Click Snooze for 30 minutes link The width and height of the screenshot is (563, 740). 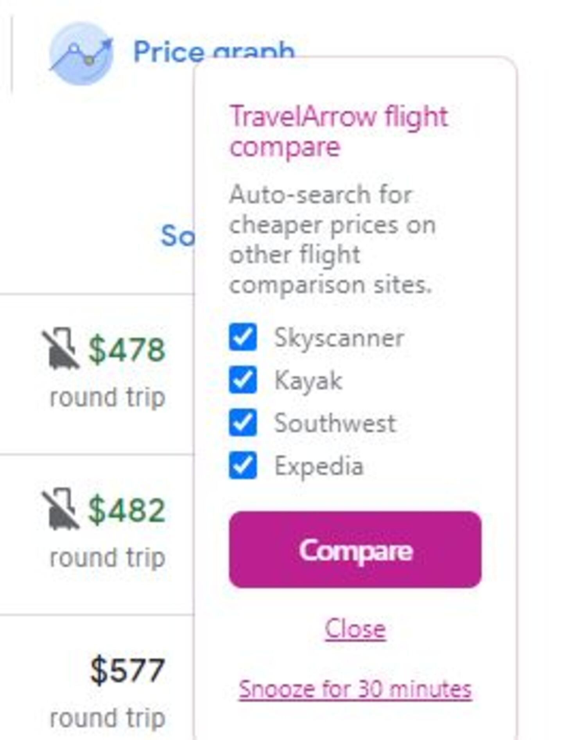point(355,689)
